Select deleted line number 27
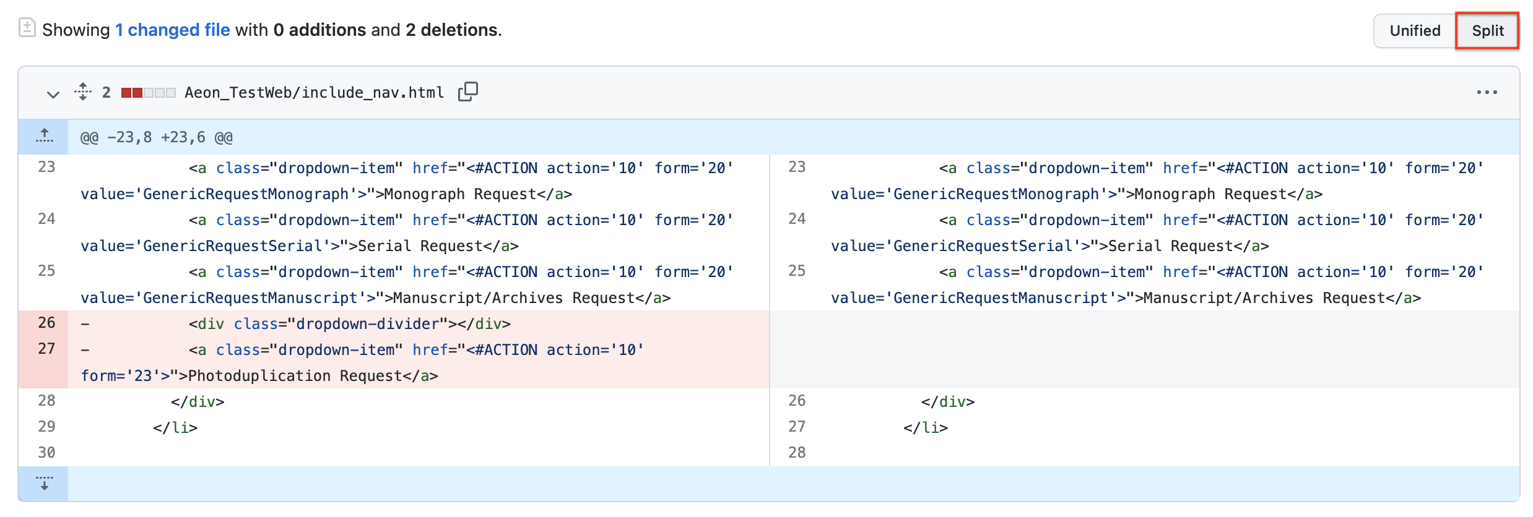The image size is (1533, 517). point(46,349)
